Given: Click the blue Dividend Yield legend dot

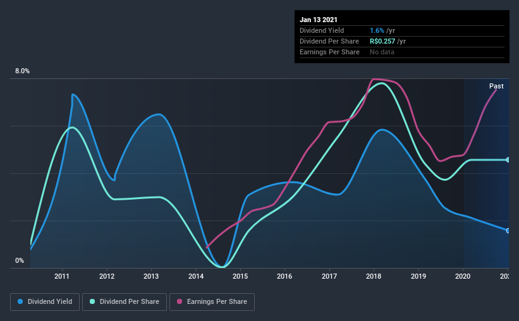Looking at the screenshot, I should (20, 301).
